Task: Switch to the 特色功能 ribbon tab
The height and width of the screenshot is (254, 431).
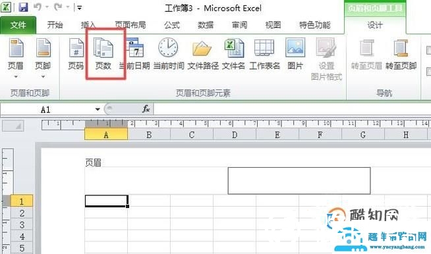Action: coord(315,25)
